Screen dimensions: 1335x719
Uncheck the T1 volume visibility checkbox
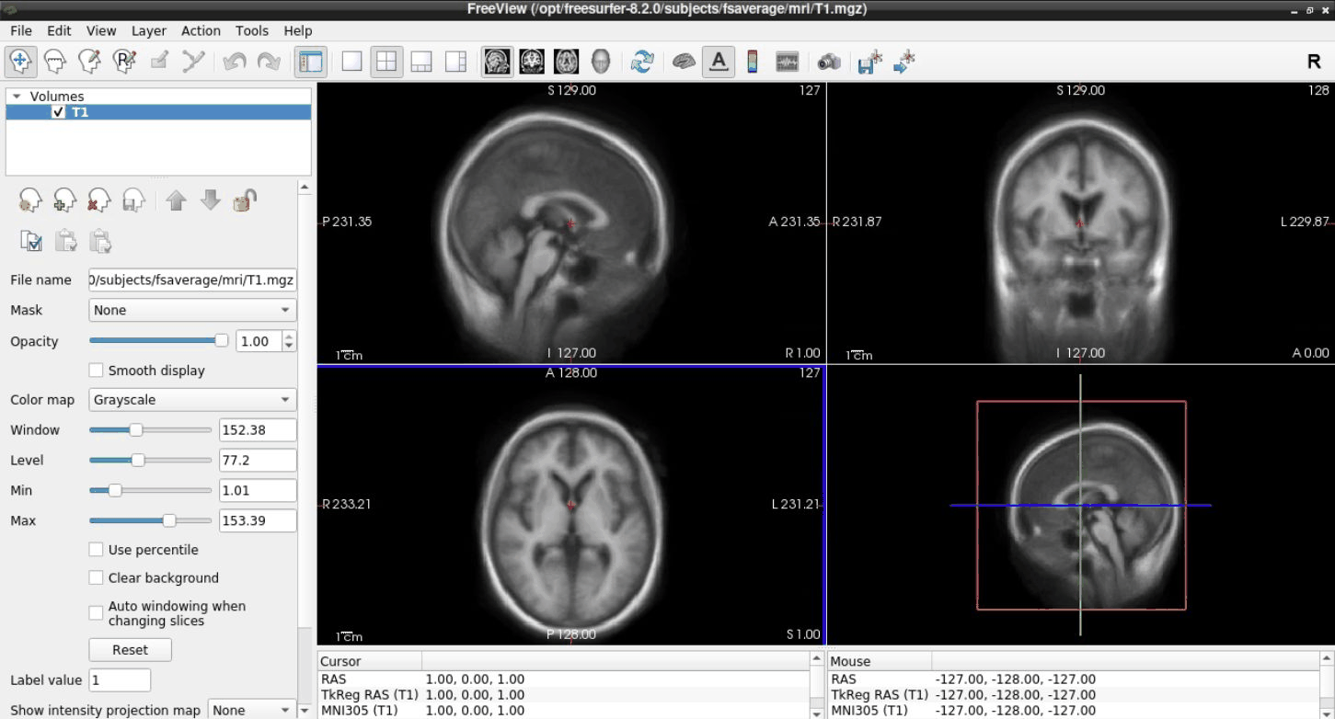point(59,112)
